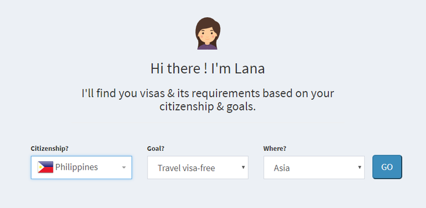
Task: Click the purple shirt on Lana's avatar
Action: click(207, 47)
